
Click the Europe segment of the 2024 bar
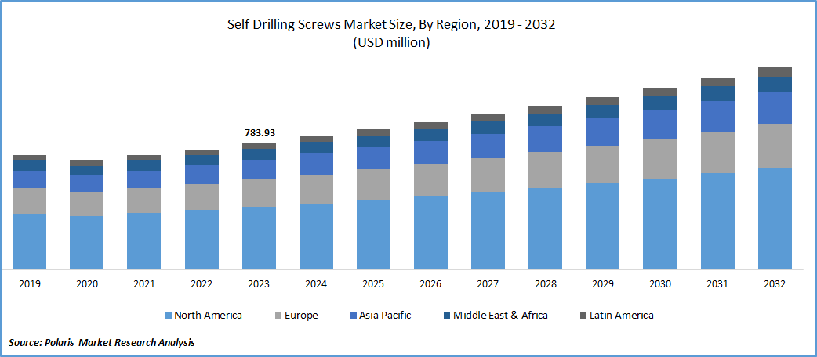316,189
